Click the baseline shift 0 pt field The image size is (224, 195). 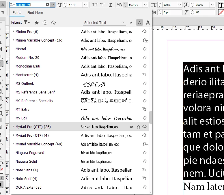point(172,12)
